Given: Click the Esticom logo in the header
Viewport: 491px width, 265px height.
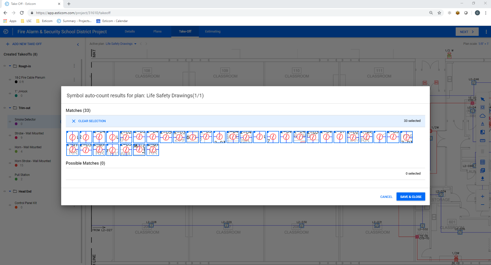Looking at the screenshot, I should pos(6,31).
